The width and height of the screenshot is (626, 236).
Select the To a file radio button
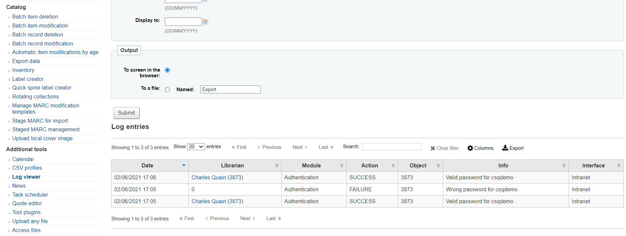coord(168,90)
